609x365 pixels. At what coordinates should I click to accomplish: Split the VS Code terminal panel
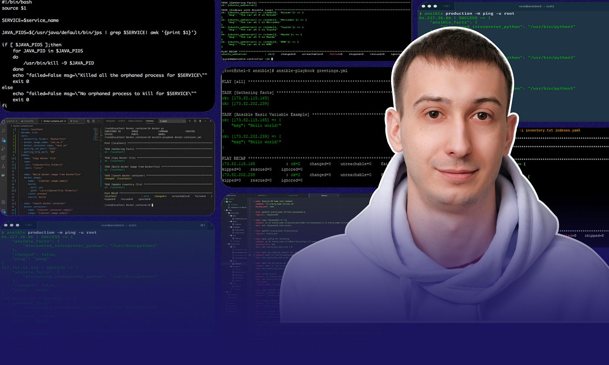(x=195, y=121)
